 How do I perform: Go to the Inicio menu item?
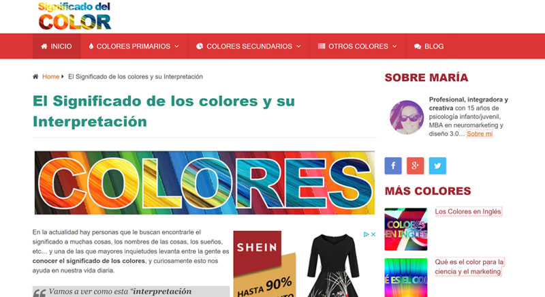tap(56, 46)
